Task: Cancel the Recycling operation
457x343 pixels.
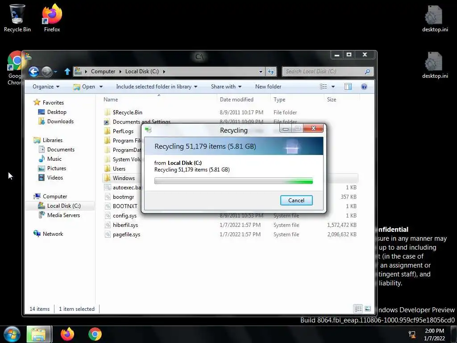Action: [296, 201]
